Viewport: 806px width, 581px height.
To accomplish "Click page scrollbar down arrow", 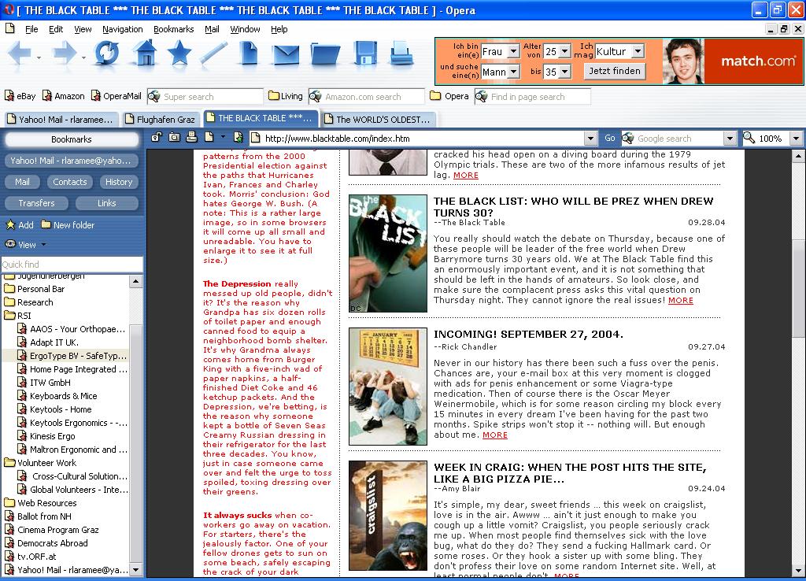I will point(798,570).
